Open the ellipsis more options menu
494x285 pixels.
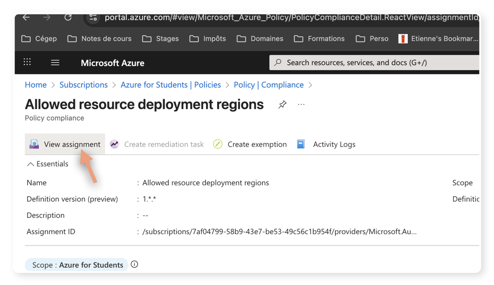(x=301, y=104)
